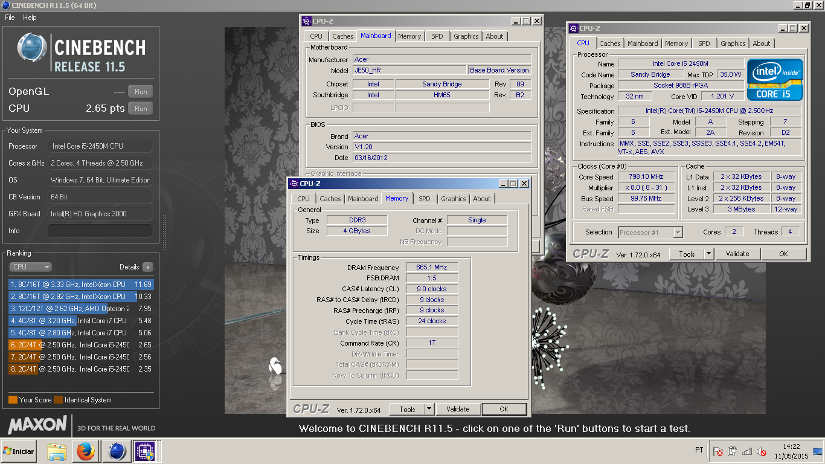Click the empty Info field in Cinebench
The image size is (825, 464).
click(x=100, y=231)
